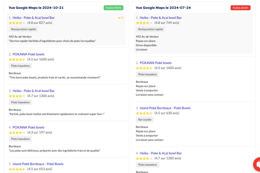Open Heiko listing ranked 3 in 2024-10-21 view
Image resolution: width=260 pixels, height=173 pixels.
click(x=34, y=91)
